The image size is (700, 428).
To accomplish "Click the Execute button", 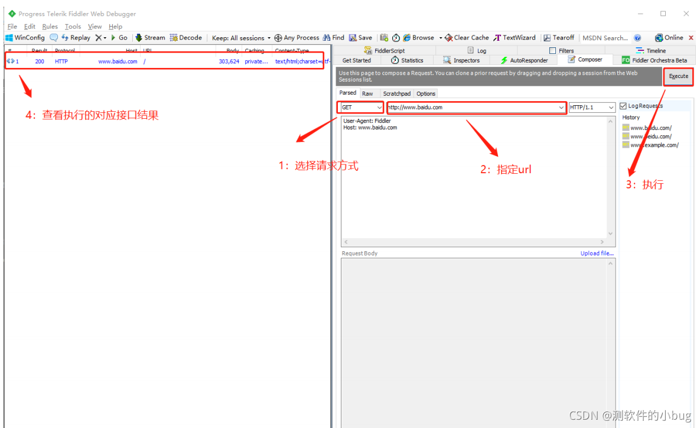I will [x=678, y=76].
